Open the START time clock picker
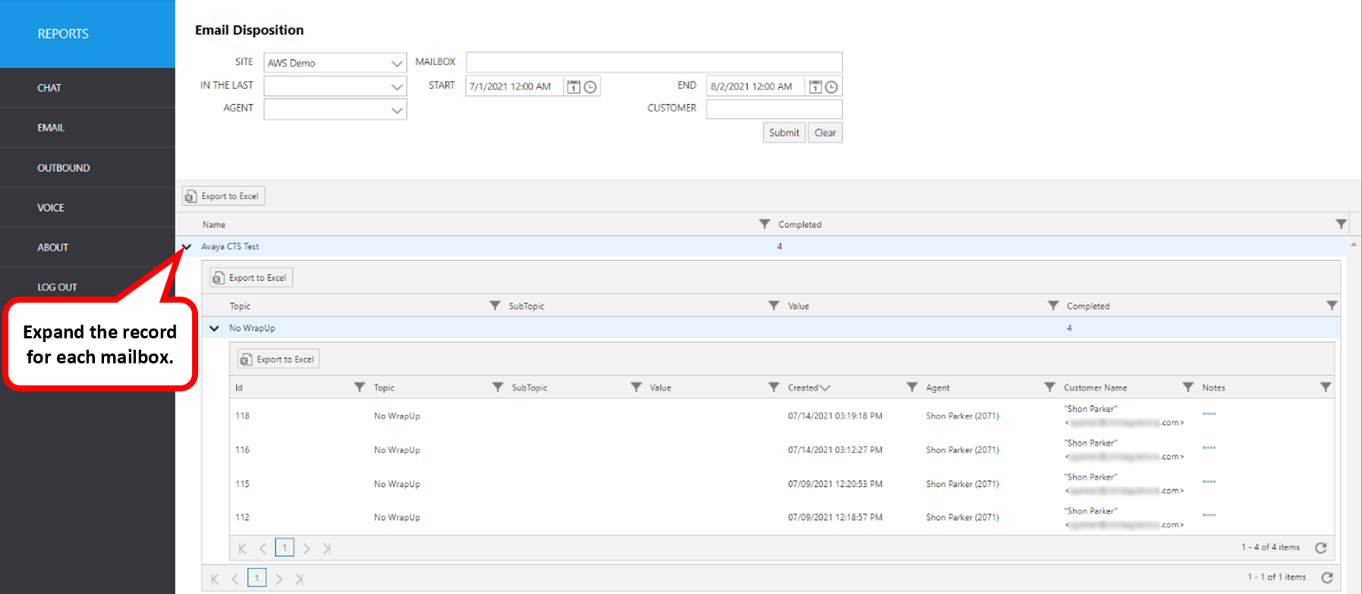Viewport: 1362px width, 594px height. click(x=590, y=86)
